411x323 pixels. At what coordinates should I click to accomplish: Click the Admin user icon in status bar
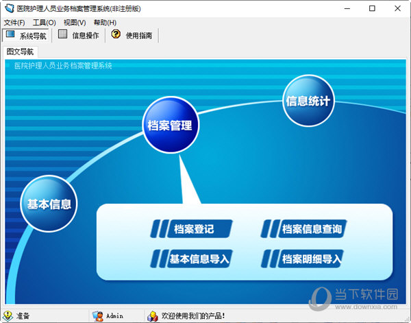tap(99, 316)
